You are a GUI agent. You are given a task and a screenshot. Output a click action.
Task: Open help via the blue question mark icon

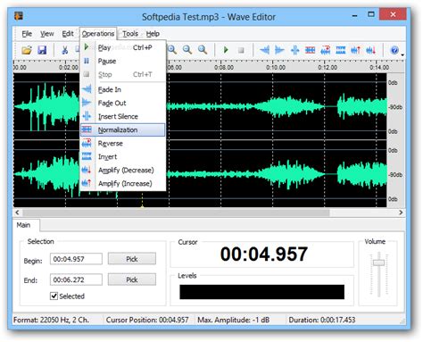pyautogui.click(x=394, y=50)
